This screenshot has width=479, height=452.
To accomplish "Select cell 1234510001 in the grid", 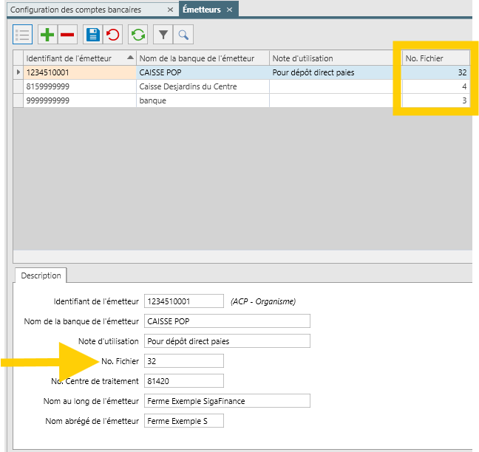I will coord(80,72).
